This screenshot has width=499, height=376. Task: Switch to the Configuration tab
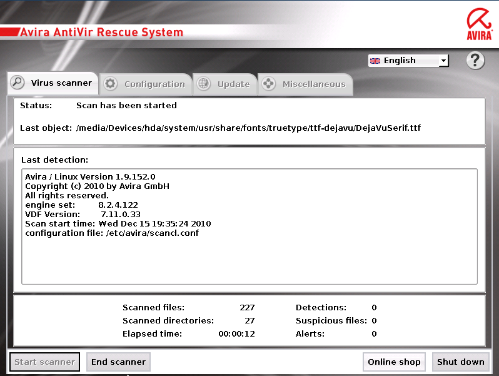pos(154,84)
